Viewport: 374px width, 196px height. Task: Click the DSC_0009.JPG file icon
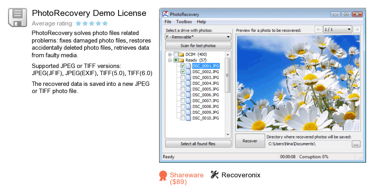tap(189, 112)
